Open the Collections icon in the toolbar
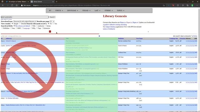 click(187, 5)
